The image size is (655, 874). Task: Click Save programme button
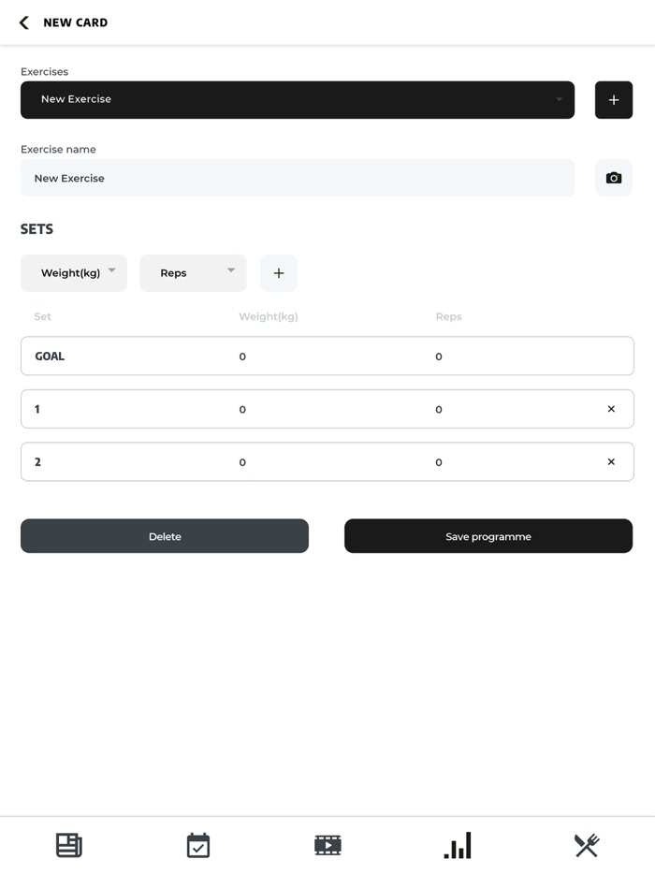pyautogui.click(x=488, y=536)
